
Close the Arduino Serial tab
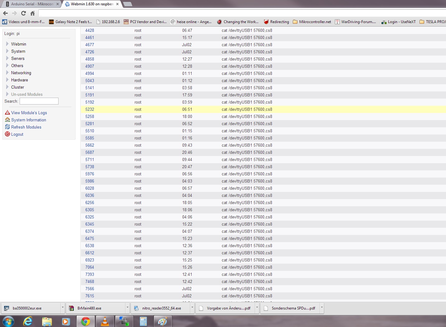(58, 4)
